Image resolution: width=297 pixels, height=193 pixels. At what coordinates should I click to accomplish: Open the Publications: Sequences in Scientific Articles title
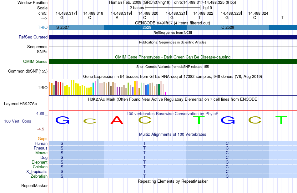coord(173,42)
